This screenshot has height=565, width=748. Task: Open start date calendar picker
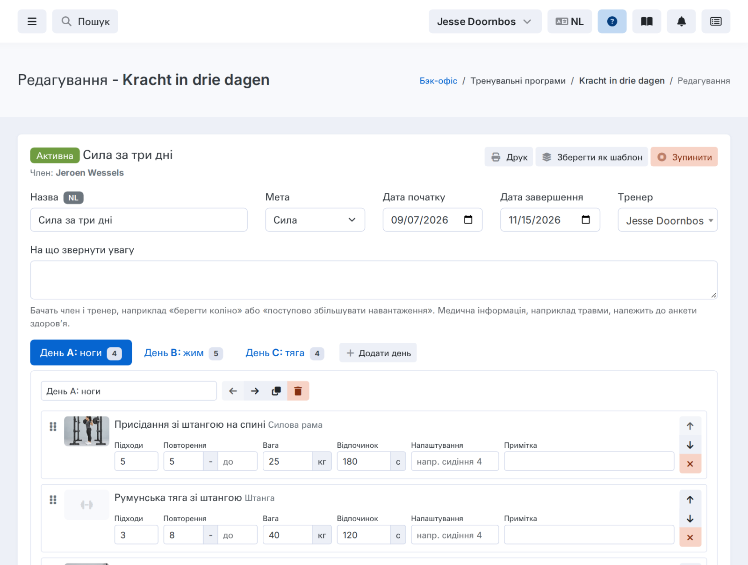pos(468,220)
